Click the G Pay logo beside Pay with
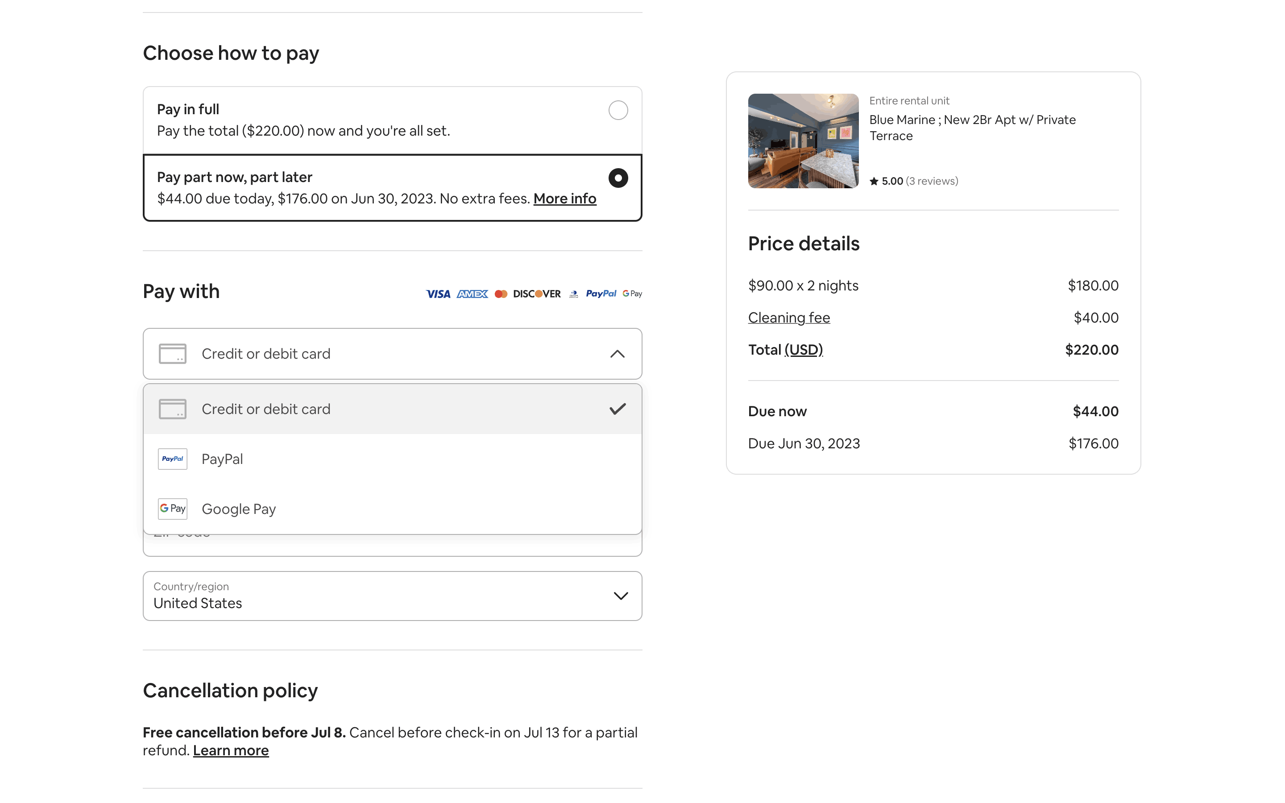The image size is (1285, 803). point(632,294)
